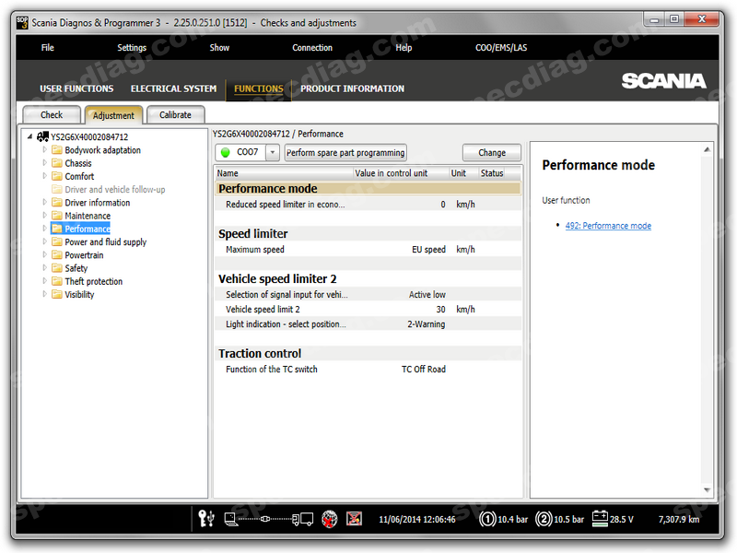This screenshot has width=737, height=553.
Task: Click the globe network status icon
Action: point(329,519)
